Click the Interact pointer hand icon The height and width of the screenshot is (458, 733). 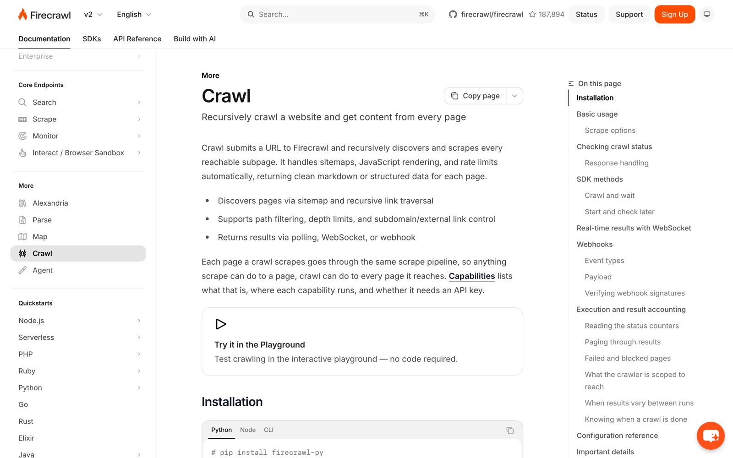click(x=22, y=153)
